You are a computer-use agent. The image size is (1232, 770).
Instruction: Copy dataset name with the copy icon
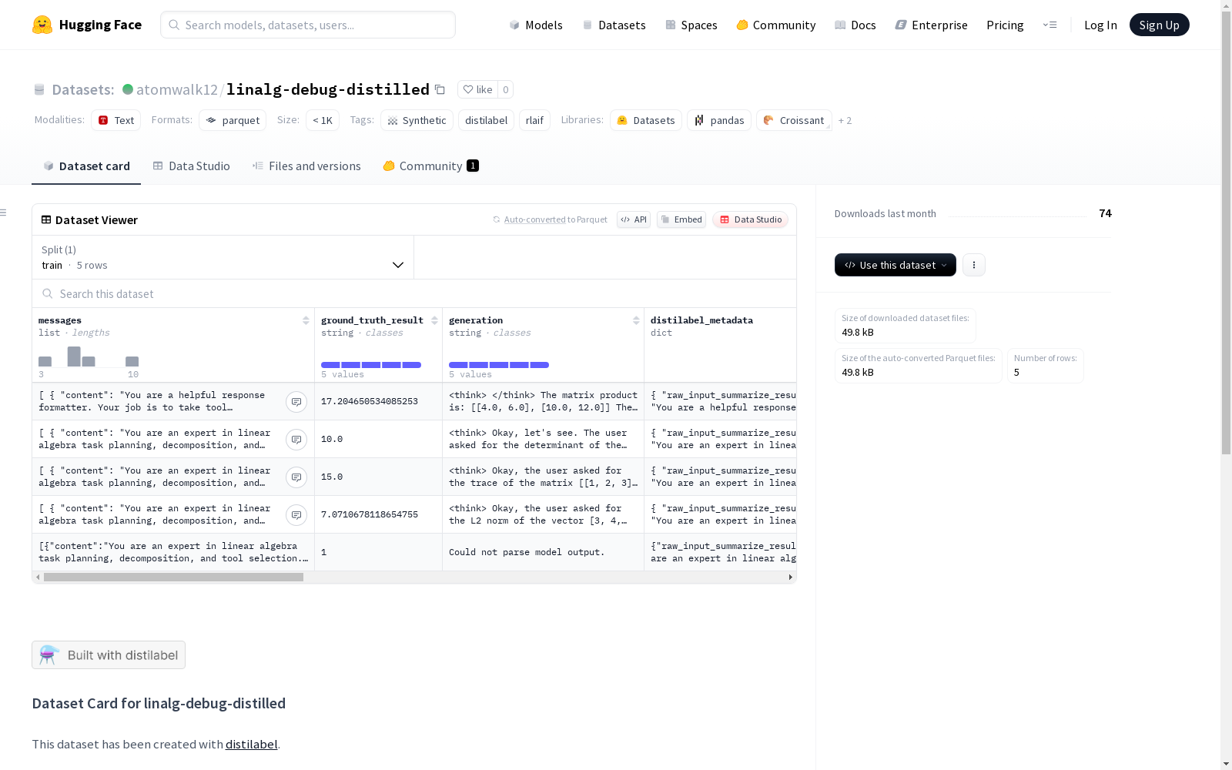[x=440, y=89]
